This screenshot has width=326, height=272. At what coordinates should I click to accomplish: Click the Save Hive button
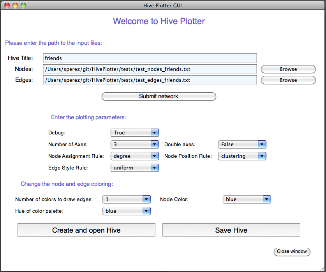(x=231, y=230)
